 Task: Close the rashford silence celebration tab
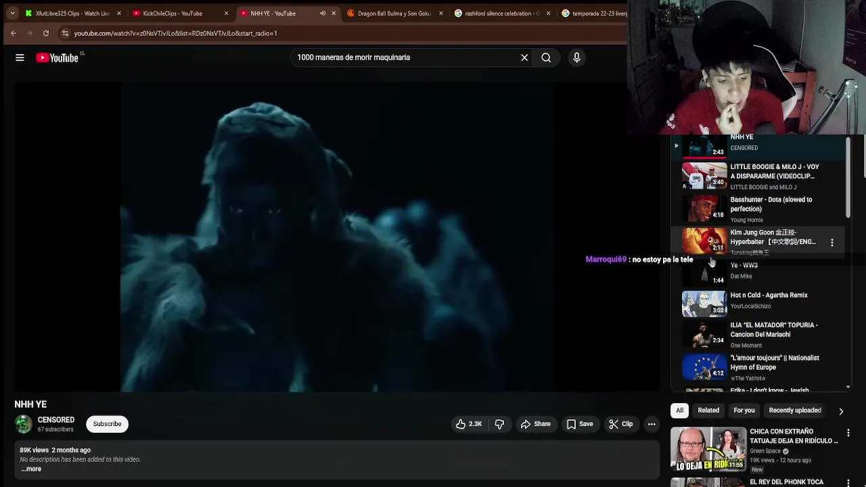548,13
